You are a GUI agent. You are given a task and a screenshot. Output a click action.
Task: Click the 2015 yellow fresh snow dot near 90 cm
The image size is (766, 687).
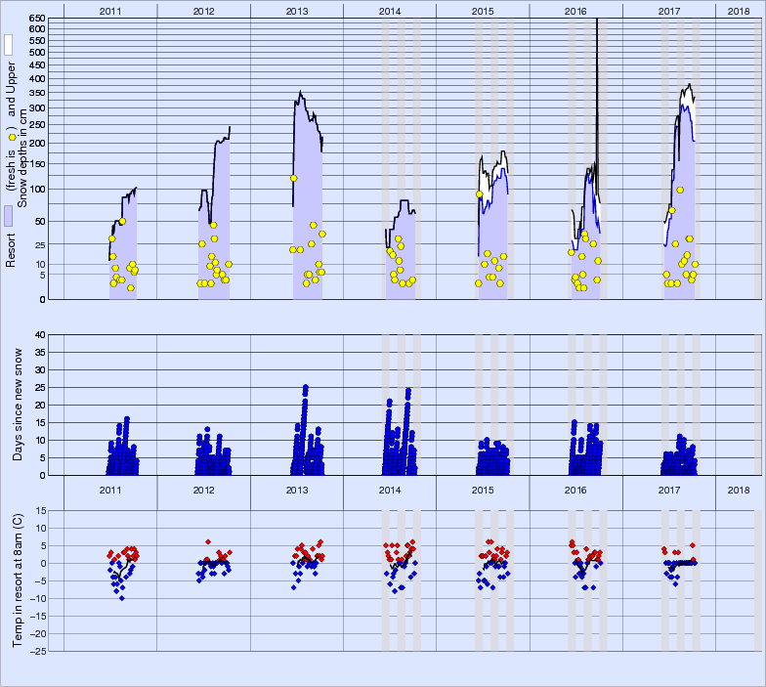tap(479, 194)
